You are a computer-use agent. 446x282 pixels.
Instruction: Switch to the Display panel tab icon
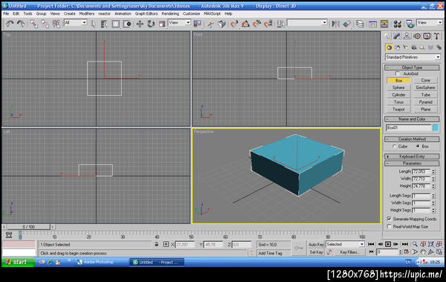coord(427,36)
